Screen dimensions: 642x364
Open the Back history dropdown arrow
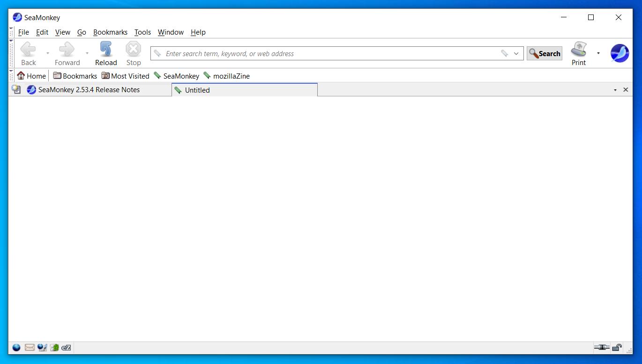pyautogui.click(x=47, y=53)
